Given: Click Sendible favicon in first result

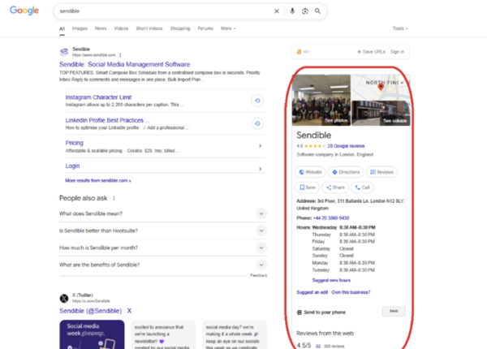Looking at the screenshot, I should [x=64, y=52].
